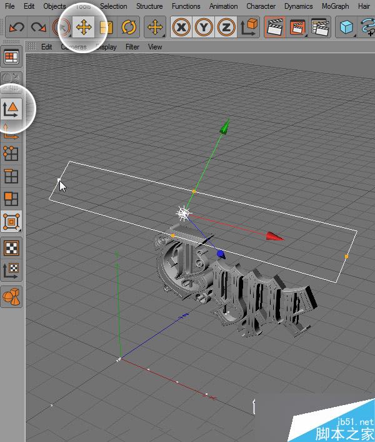The width and height of the screenshot is (375, 442).
Task: Switch to Polygons mode
Action: [x=11, y=199]
